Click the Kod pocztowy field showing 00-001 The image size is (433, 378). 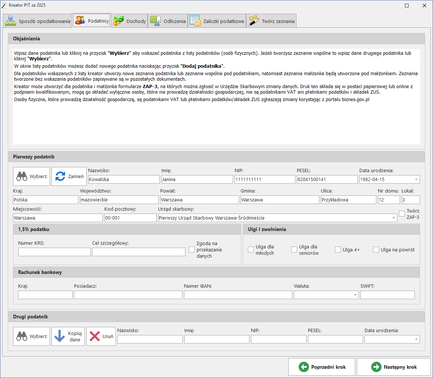pyautogui.click(x=130, y=218)
